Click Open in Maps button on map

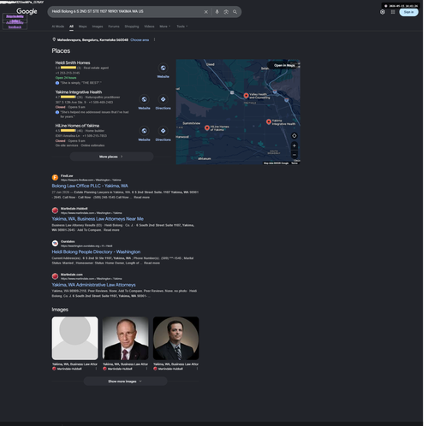284,65
